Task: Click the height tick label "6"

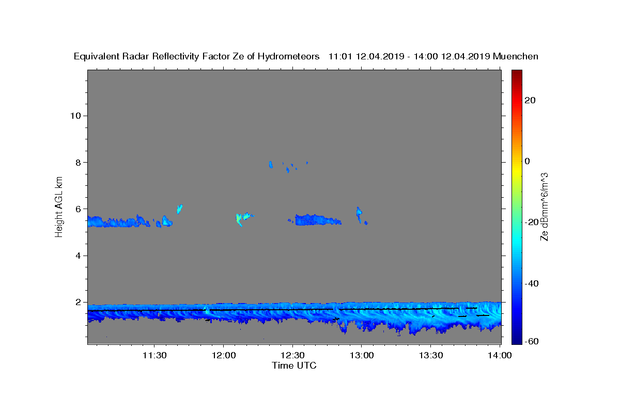Action: (x=78, y=209)
